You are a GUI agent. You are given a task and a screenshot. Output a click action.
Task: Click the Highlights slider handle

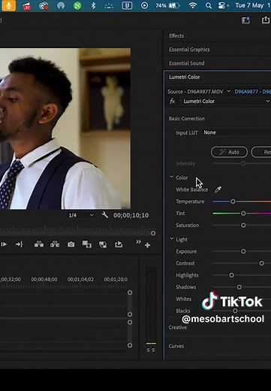pos(231,275)
